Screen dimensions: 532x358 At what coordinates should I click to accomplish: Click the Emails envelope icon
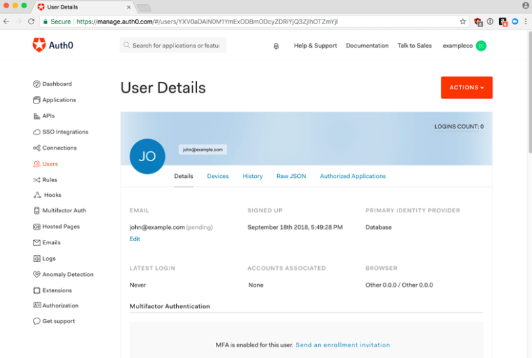(36, 242)
